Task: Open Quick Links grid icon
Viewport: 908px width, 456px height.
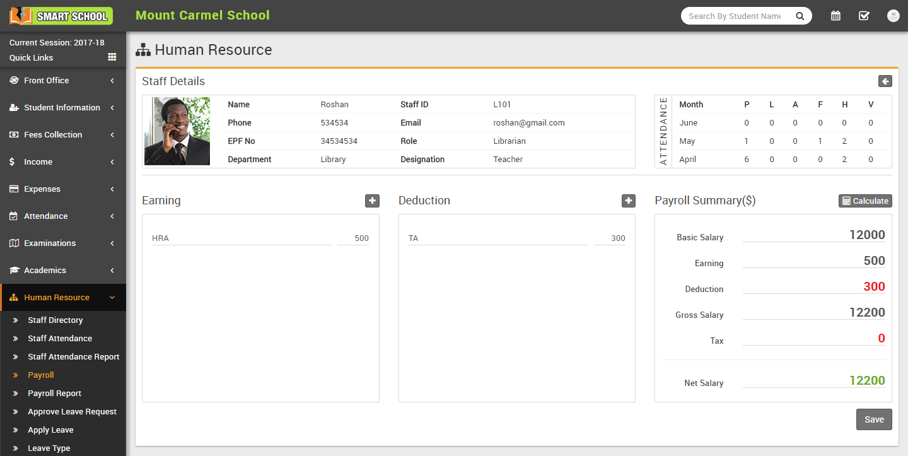Action: pyautogui.click(x=112, y=57)
